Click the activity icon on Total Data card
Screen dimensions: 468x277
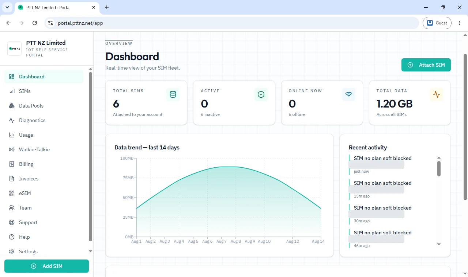[x=437, y=94]
